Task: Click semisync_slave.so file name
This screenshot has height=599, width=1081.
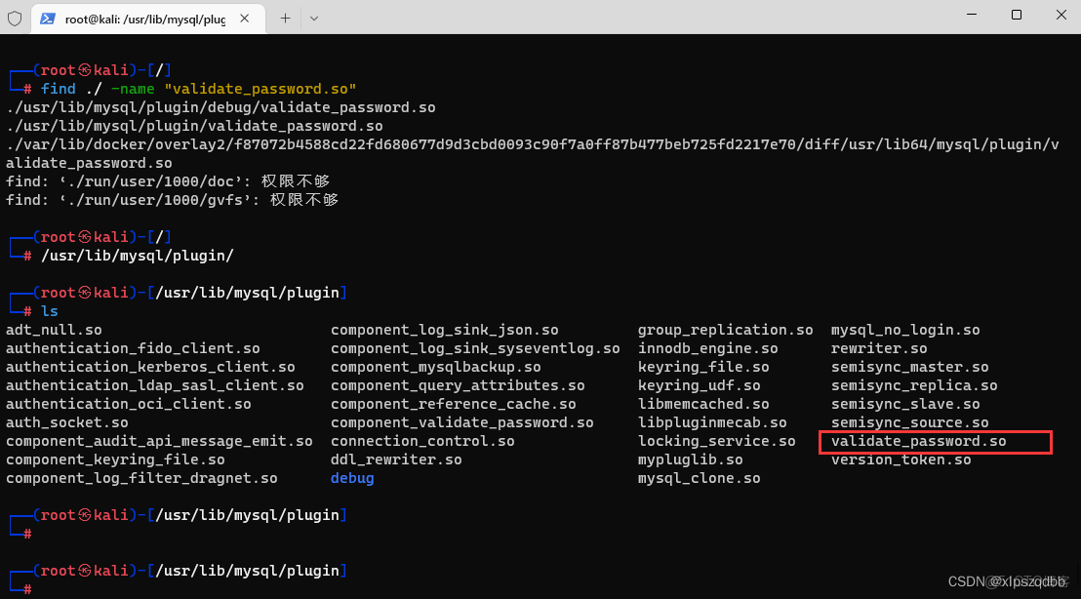Action: (905, 405)
